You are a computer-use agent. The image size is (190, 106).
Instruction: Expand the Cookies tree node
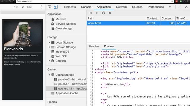pos(49,61)
